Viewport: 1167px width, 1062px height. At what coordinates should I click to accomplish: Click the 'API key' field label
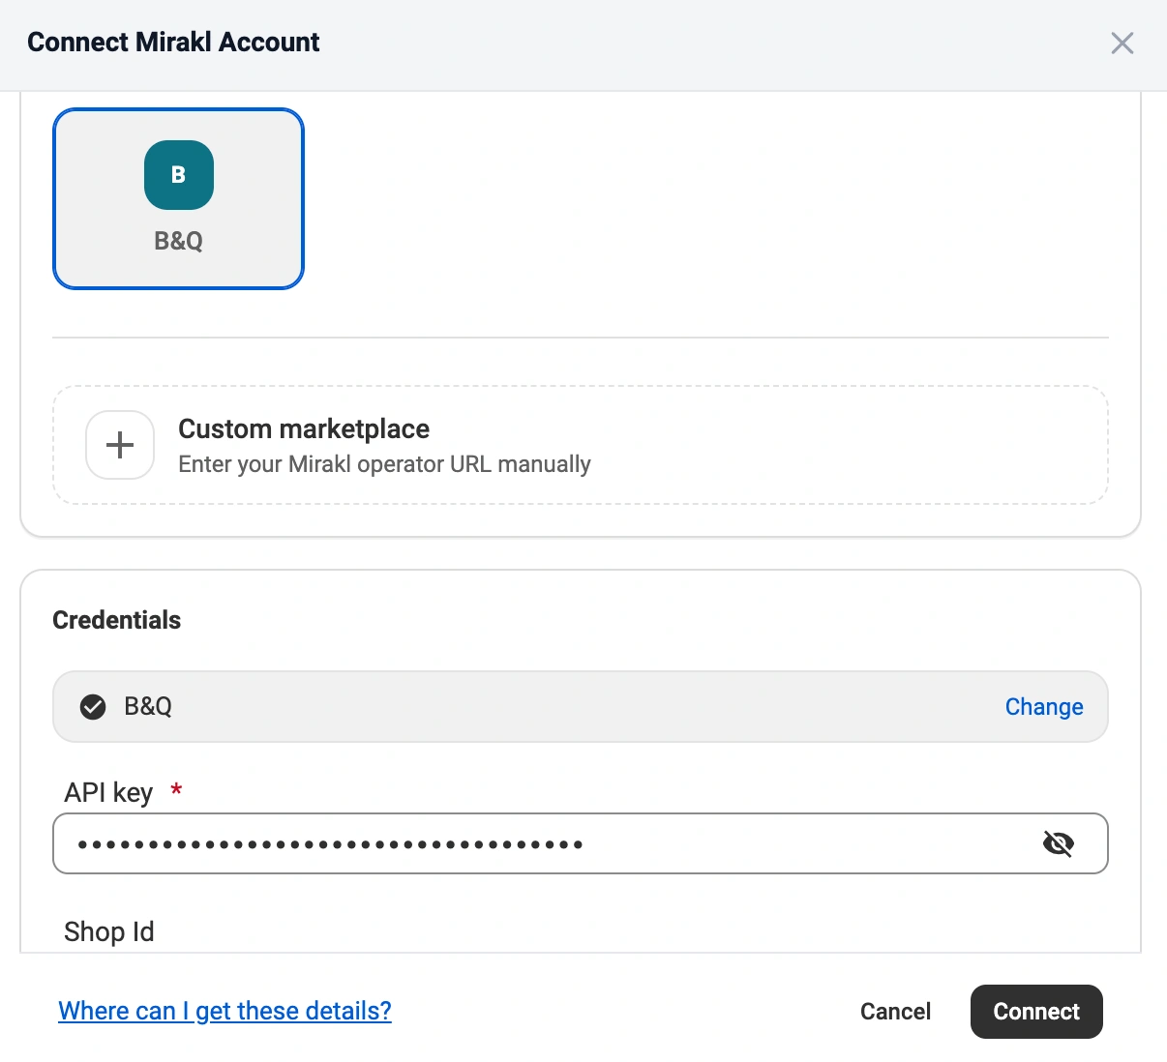[x=108, y=792]
